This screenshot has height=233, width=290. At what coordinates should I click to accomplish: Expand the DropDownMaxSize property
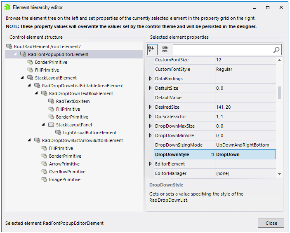pyautogui.click(x=151, y=126)
